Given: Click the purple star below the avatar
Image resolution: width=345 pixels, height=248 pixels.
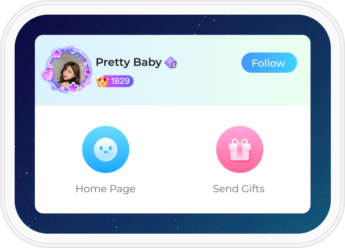Looking at the screenshot, I should [x=73, y=87].
